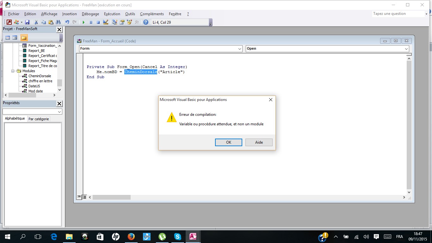432x243 pixels.
Task: Collapse the Modules folder node
Action: click(13, 71)
